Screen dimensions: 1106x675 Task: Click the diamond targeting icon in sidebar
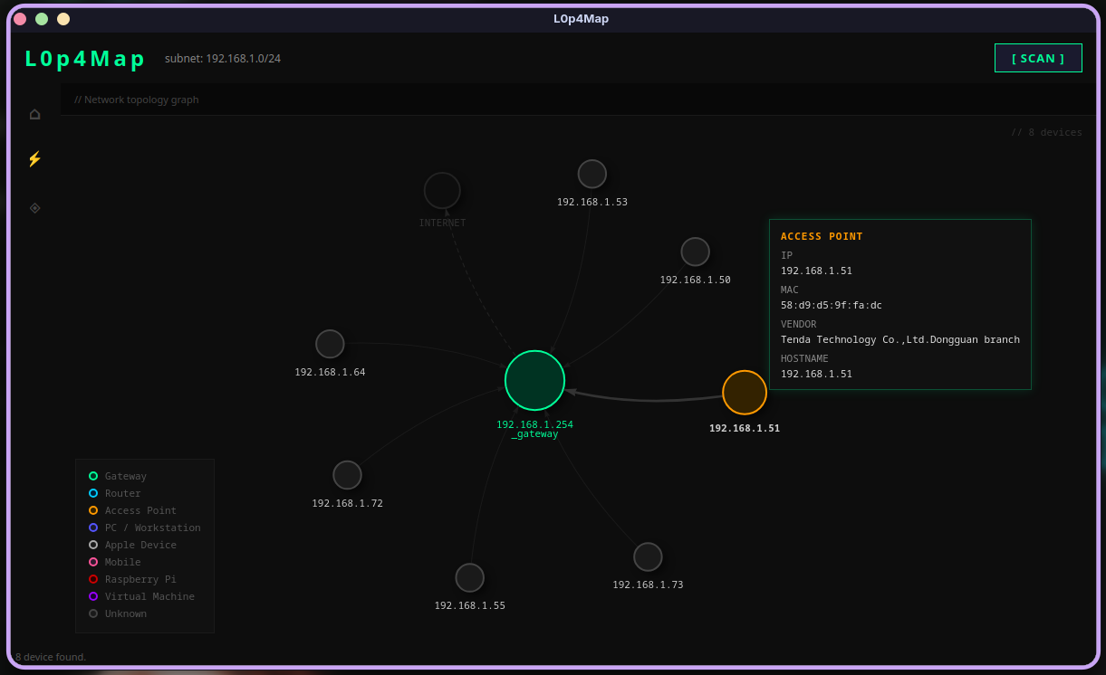(x=34, y=207)
